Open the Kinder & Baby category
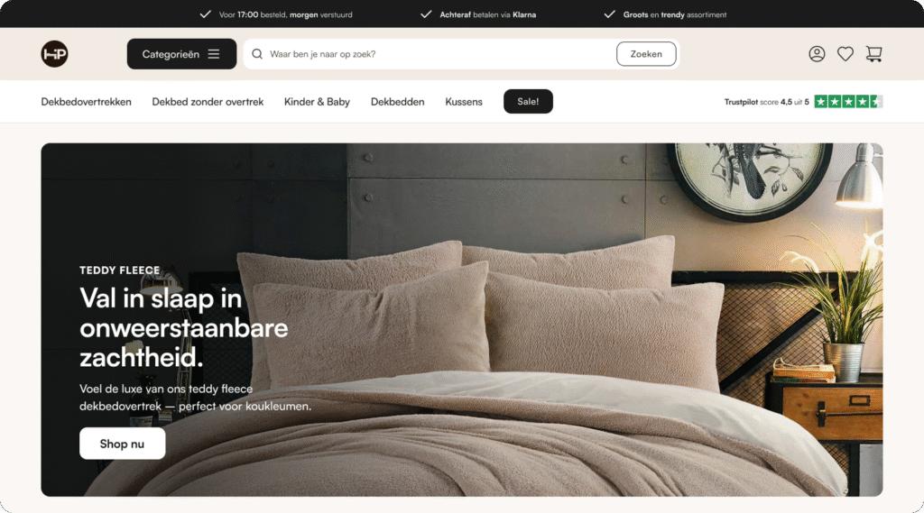The height and width of the screenshot is (513, 924). tap(317, 101)
